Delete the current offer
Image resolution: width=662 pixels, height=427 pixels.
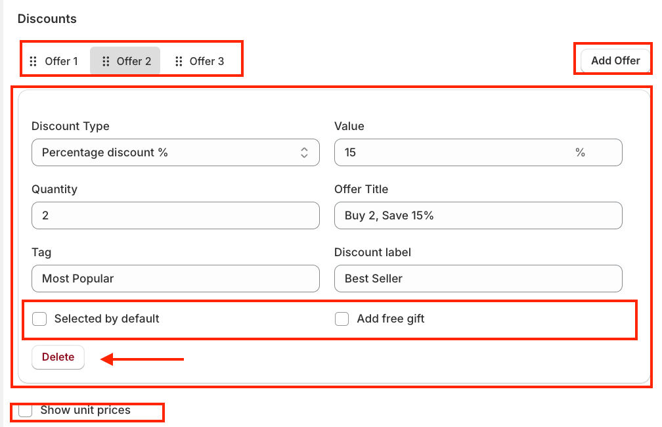tap(58, 357)
